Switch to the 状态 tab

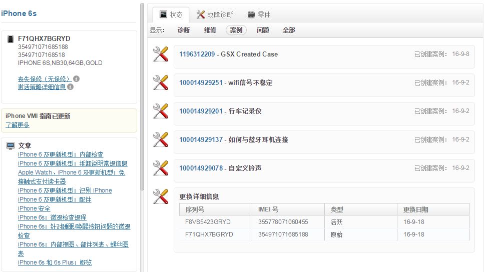click(171, 14)
